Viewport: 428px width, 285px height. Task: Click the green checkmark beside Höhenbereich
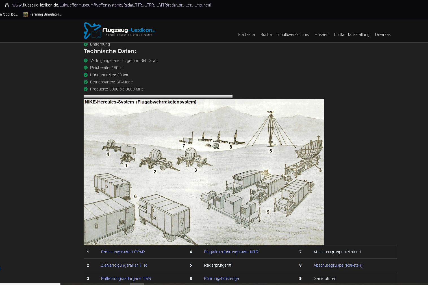click(86, 75)
